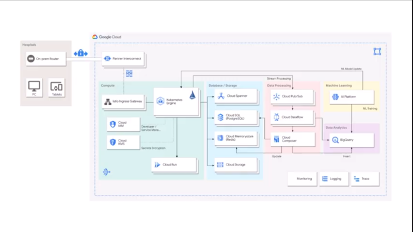Click the Cloud Pub/Sub icon

pos(276,96)
